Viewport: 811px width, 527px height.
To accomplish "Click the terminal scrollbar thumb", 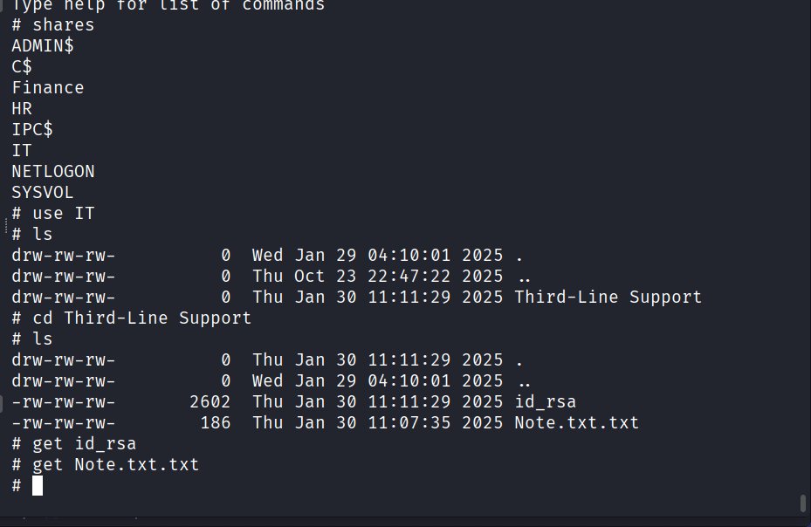I will coord(802,503).
